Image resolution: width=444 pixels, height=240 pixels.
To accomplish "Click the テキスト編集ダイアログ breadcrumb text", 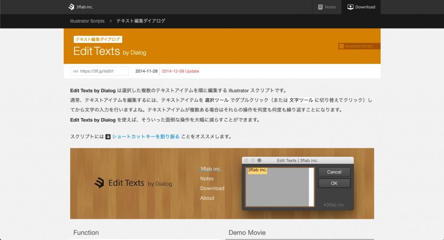I will pyautogui.click(x=141, y=21).
